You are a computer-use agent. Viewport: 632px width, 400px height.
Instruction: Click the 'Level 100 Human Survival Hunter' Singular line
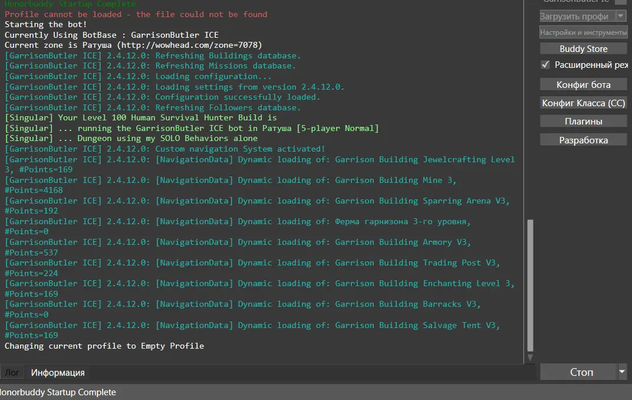click(x=141, y=118)
